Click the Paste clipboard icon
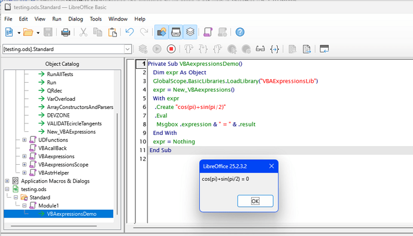The width and height of the screenshot is (413, 236). pos(113,32)
